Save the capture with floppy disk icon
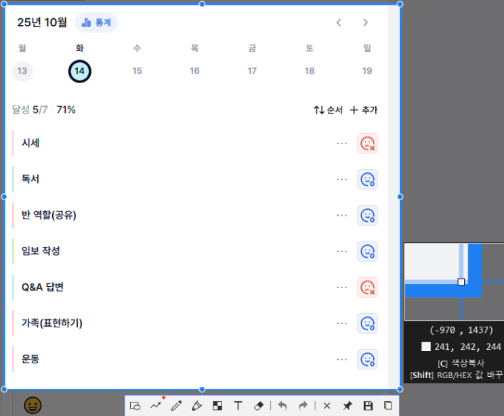Image resolution: width=504 pixels, height=416 pixels. click(368, 406)
